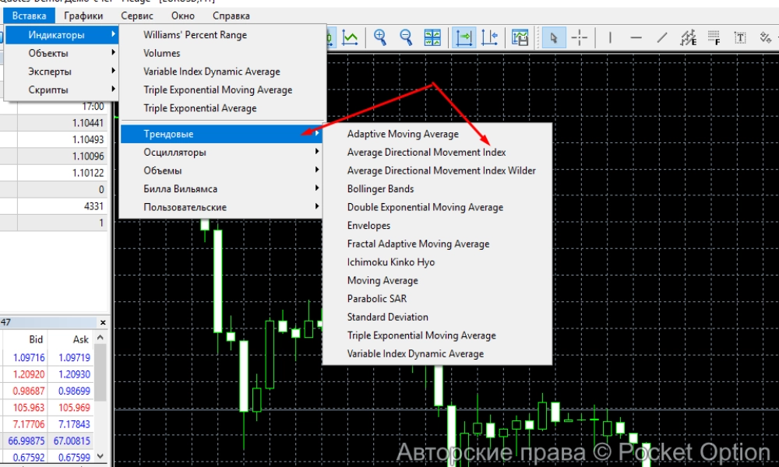This screenshot has width=779, height=467.
Task: Select the Fibonacci retracement tool
Action: tap(713, 37)
